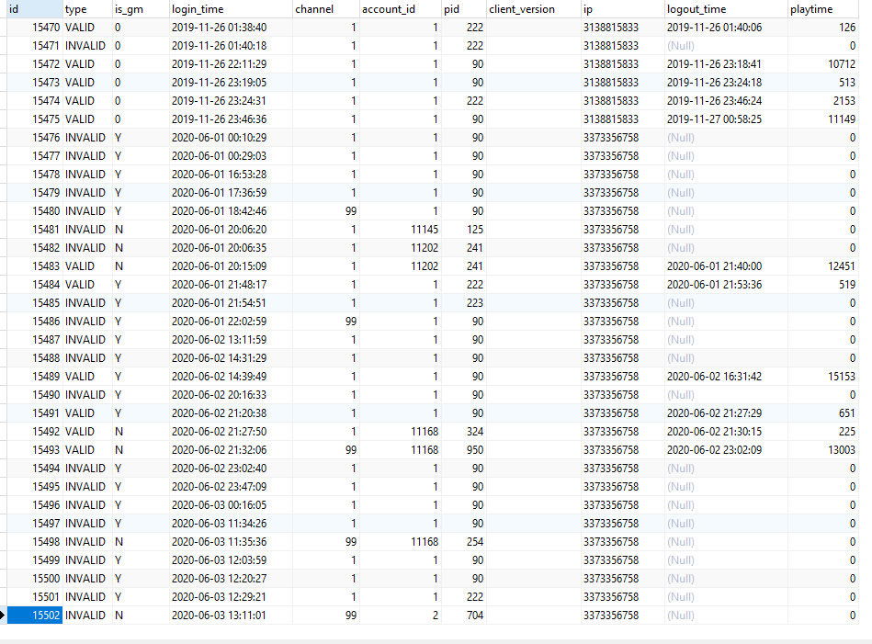Sort by the playtime column header
872x644 pixels.
pos(823,9)
